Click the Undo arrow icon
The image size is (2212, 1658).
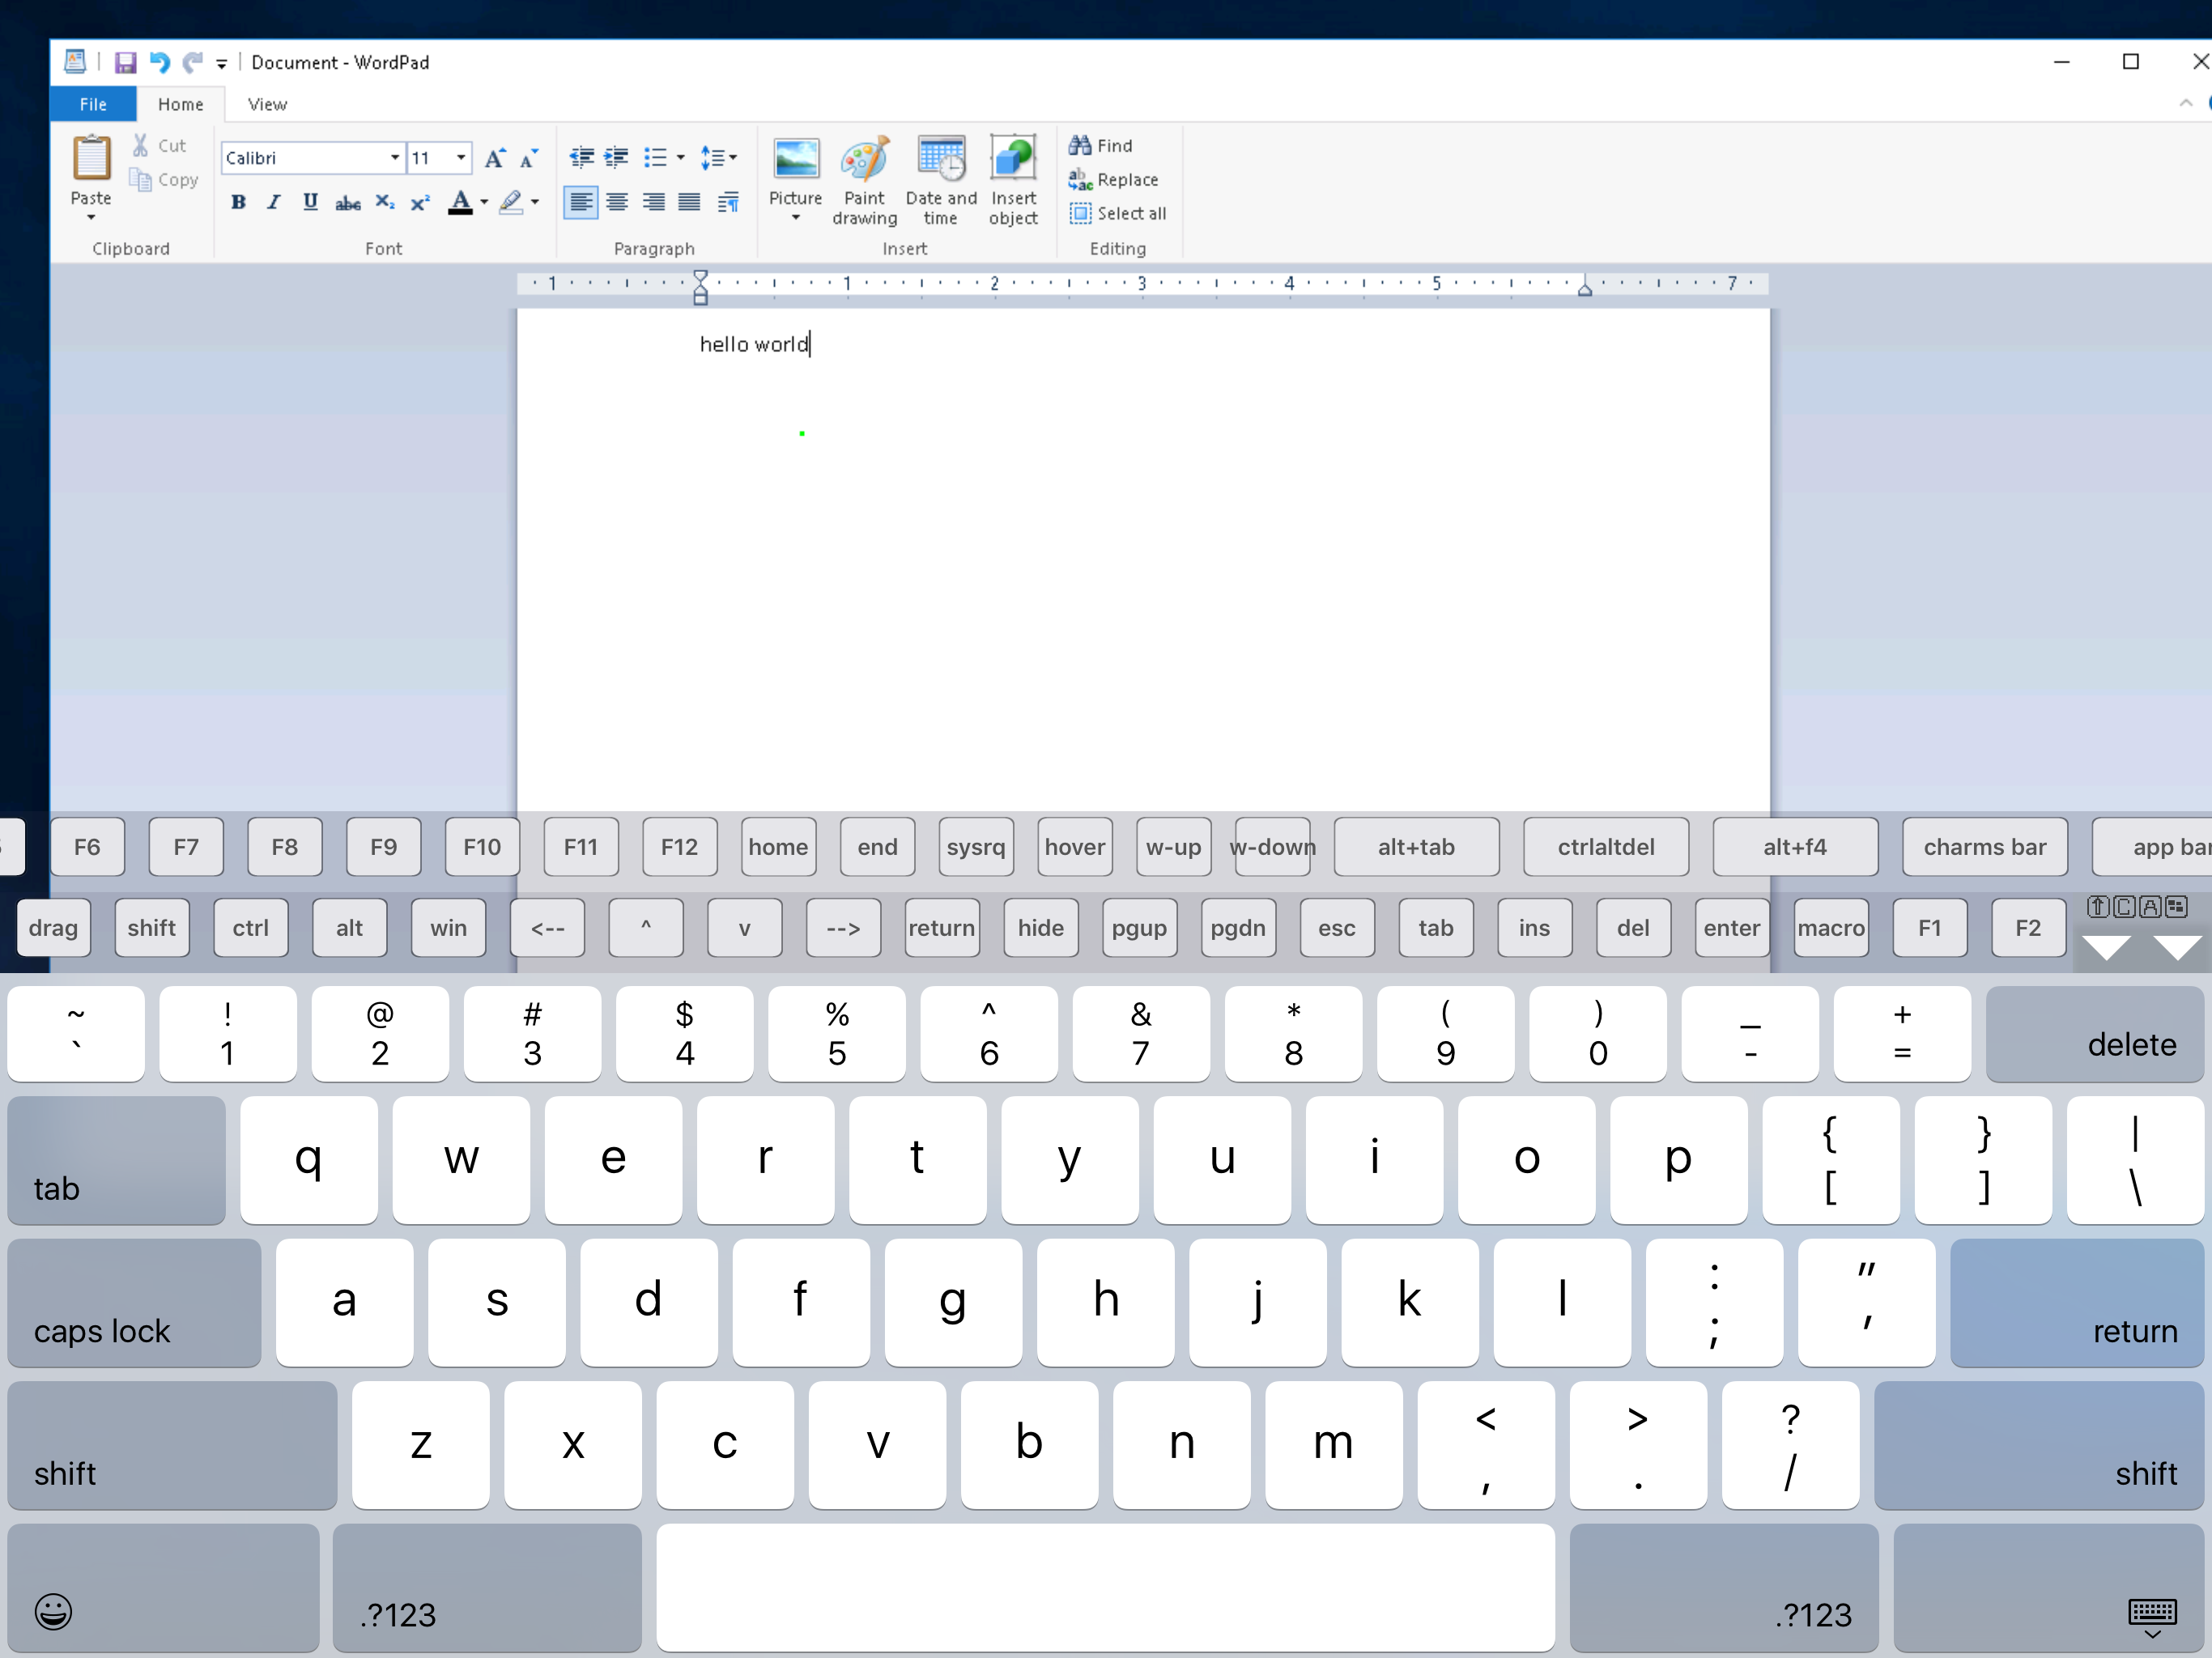(160, 62)
